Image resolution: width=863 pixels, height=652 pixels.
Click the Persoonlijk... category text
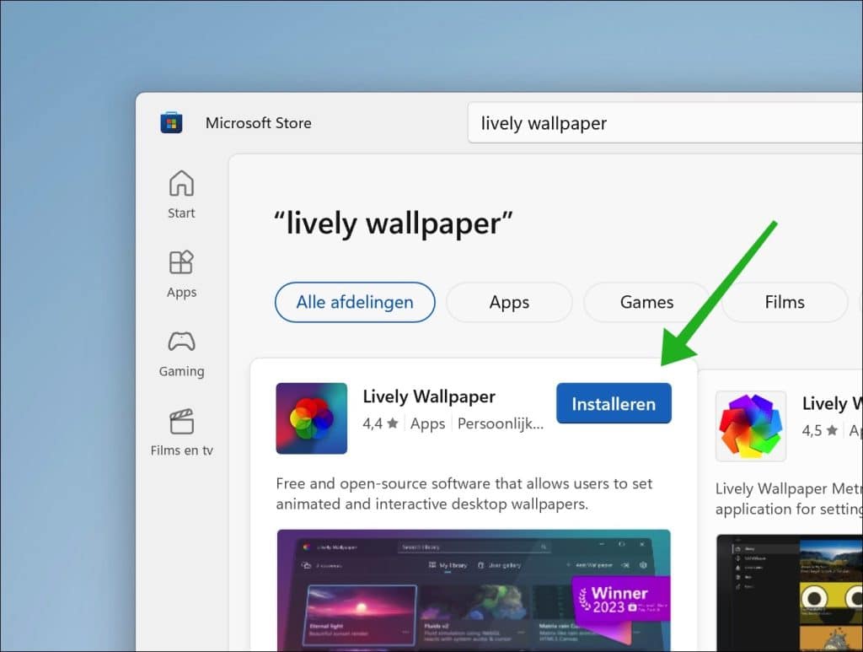click(501, 423)
